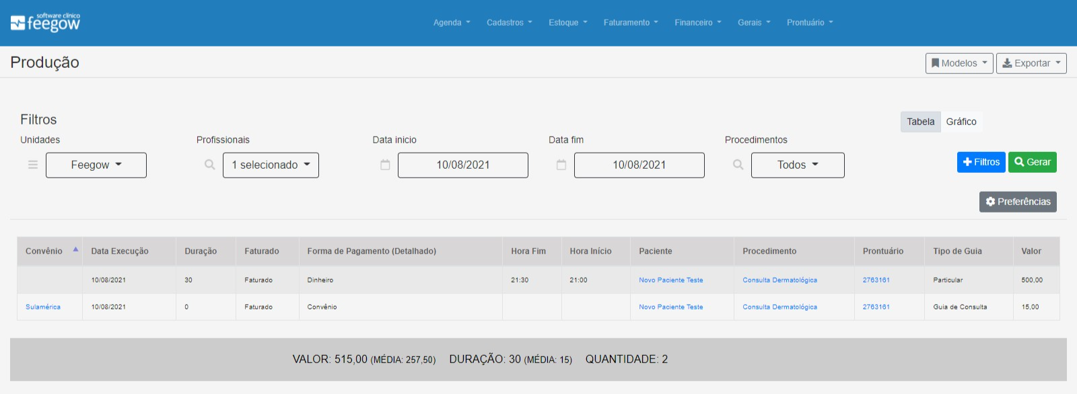Open the Feegow units dropdown
The height and width of the screenshot is (394, 1077).
pyautogui.click(x=96, y=165)
